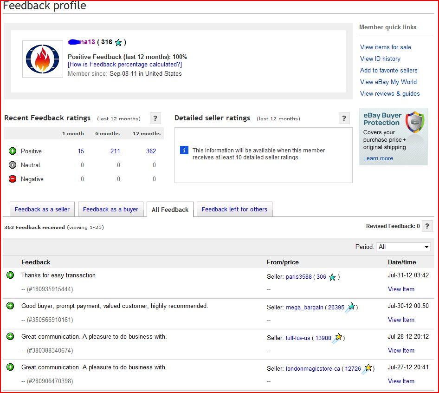The width and height of the screenshot is (439, 393).
Task: Open the 1 month positive count 15
Action: (81, 151)
